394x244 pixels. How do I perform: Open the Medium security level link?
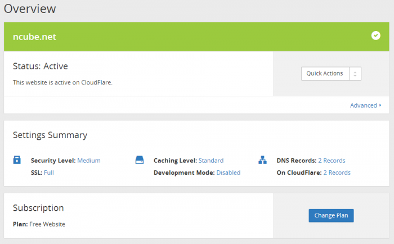89,161
